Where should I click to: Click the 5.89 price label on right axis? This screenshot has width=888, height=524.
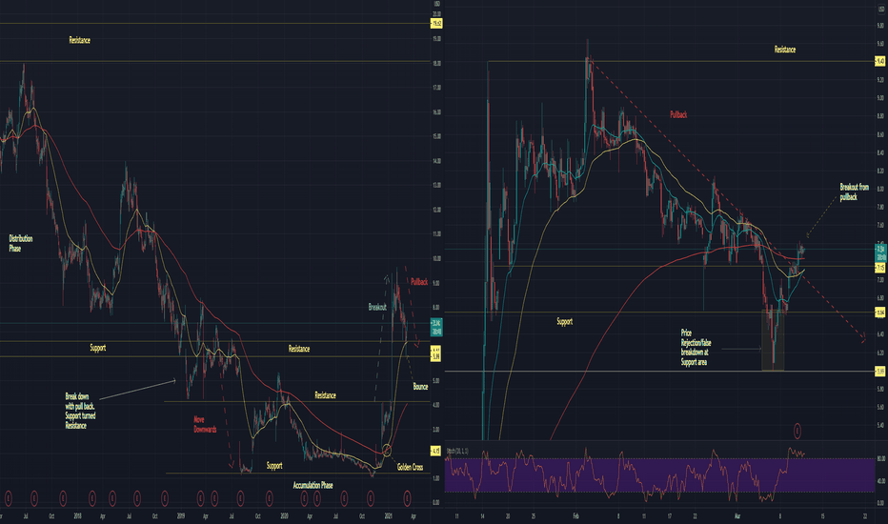pos(880,371)
